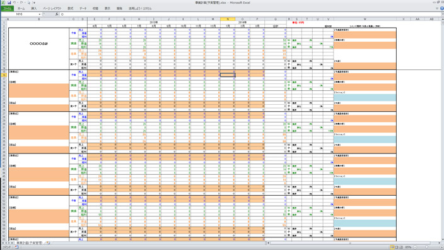Switch to Page Layout view button
This screenshot has height=250, width=444.
coord(397,247)
